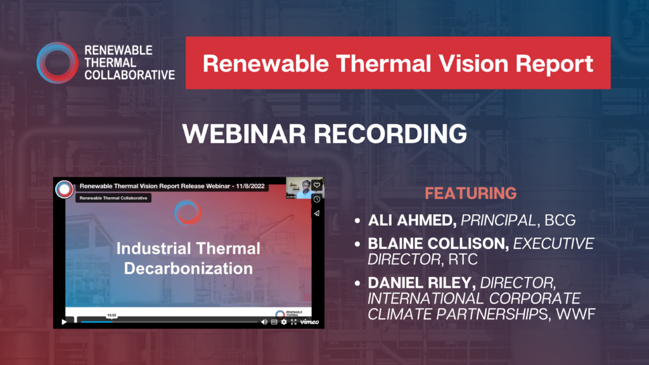649x365 pixels.
Task: Seek to 15:52 on the progress bar
Action: coord(112,321)
